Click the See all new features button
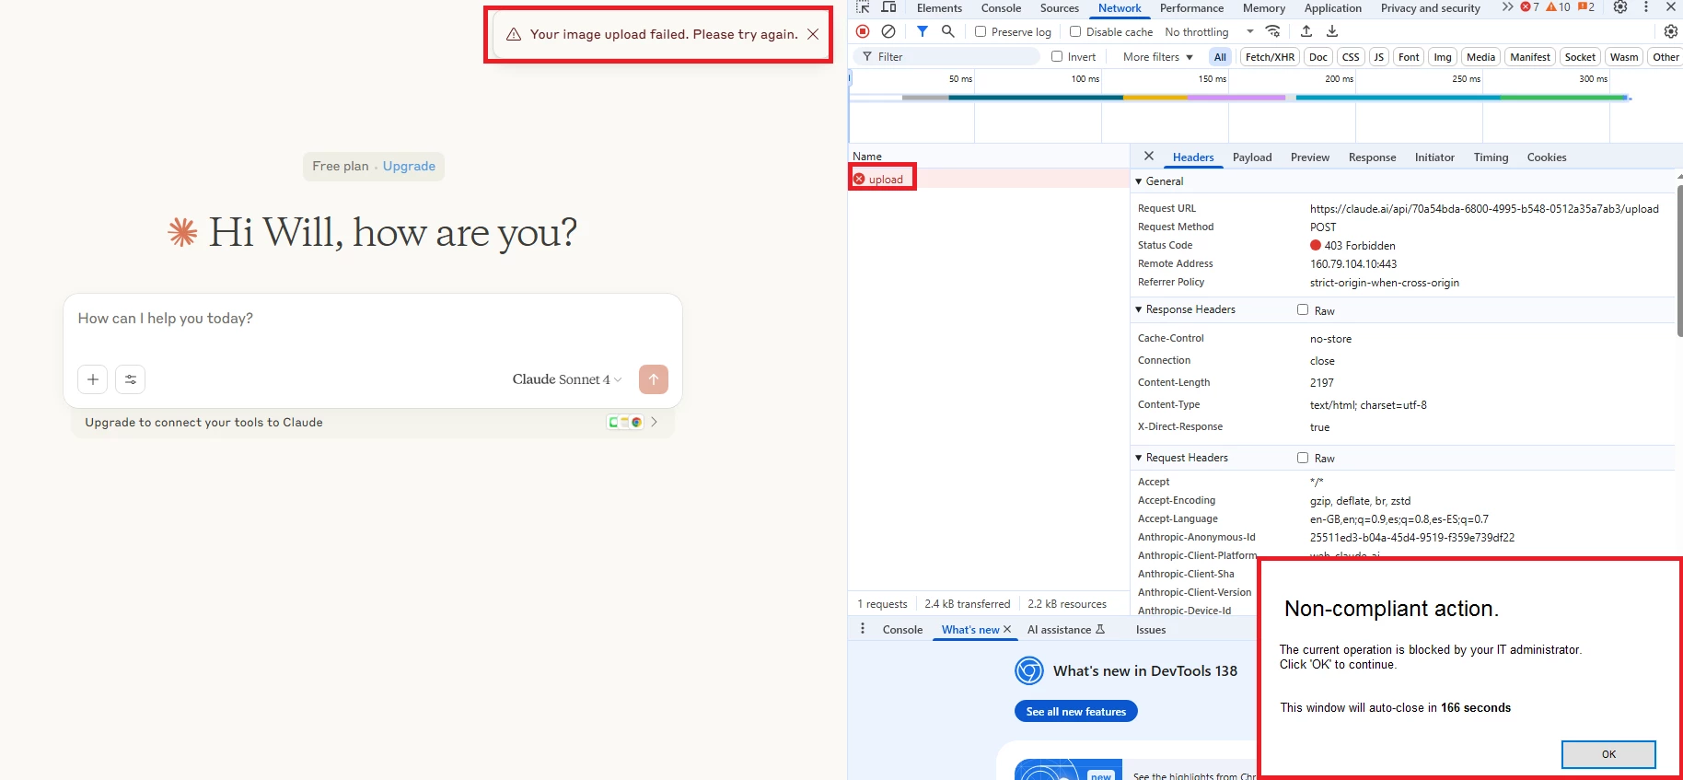This screenshot has width=1683, height=780. click(1076, 712)
